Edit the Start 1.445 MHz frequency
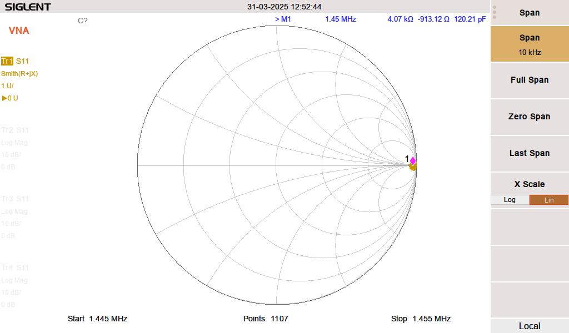This screenshot has width=569, height=333. click(98, 319)
